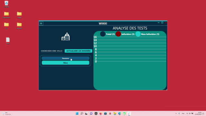Click the WIKKI window title
Viewport: 206px width, 116px height.
pyautogui.click(x=103, y=24)
